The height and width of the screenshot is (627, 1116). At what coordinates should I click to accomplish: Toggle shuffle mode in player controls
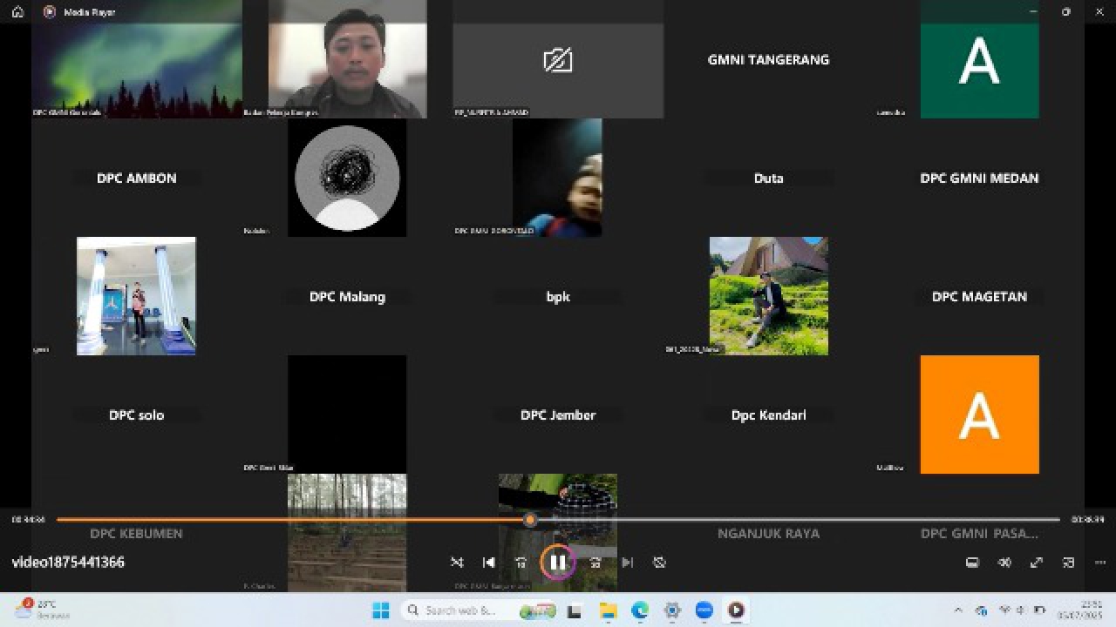[457, 563]
